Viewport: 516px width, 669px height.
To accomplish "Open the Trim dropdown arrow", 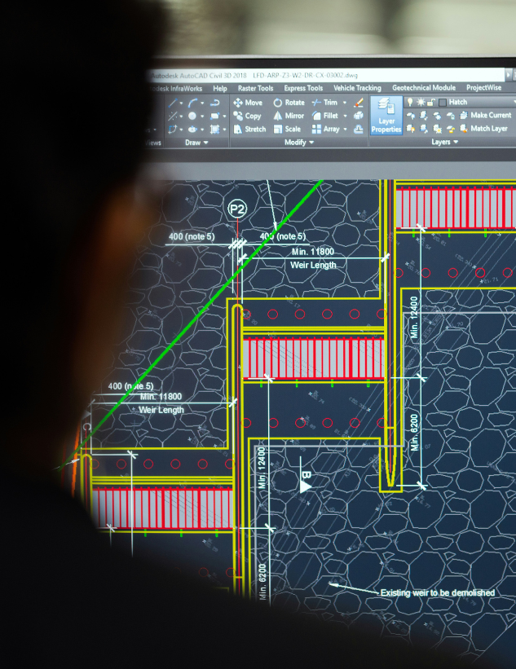I will click(x=345, y=103).
